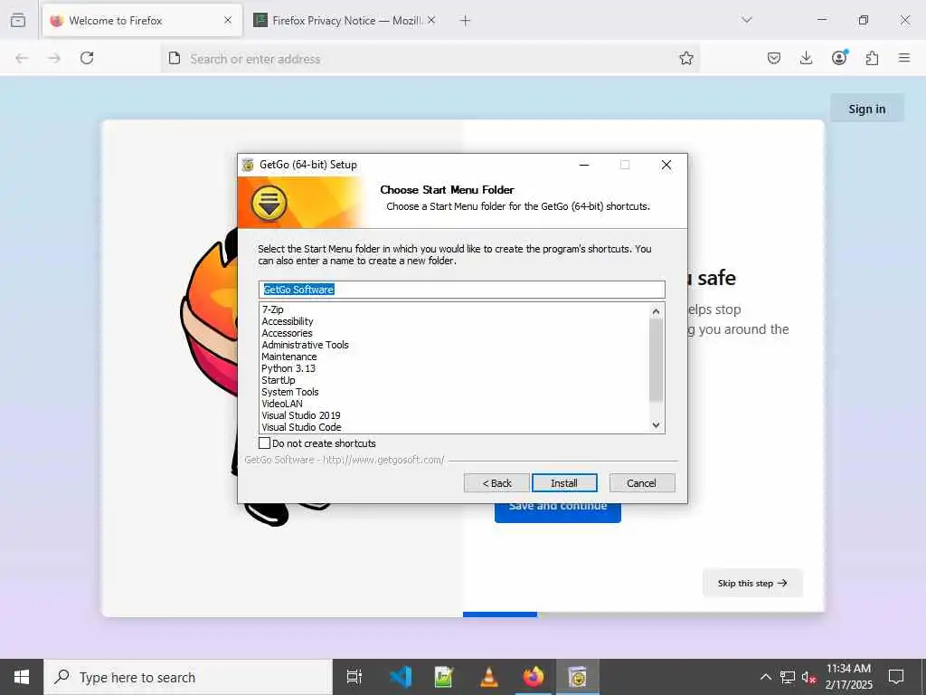Click the folder list scroll down arrow
Screen dimensions: 926x695
[657, 425]
